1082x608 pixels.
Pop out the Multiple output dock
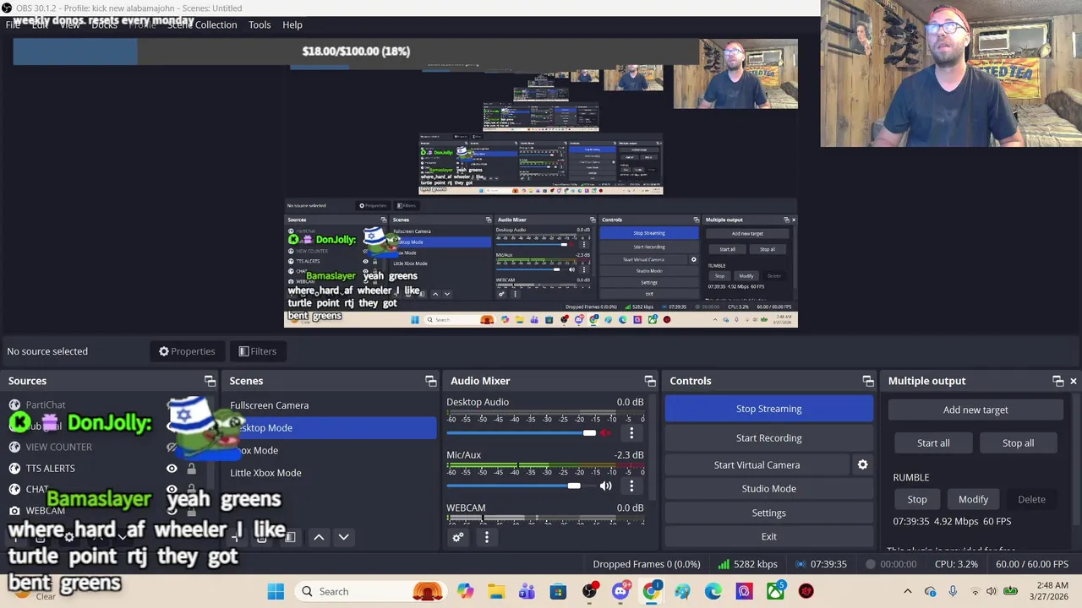point(1057,381)
